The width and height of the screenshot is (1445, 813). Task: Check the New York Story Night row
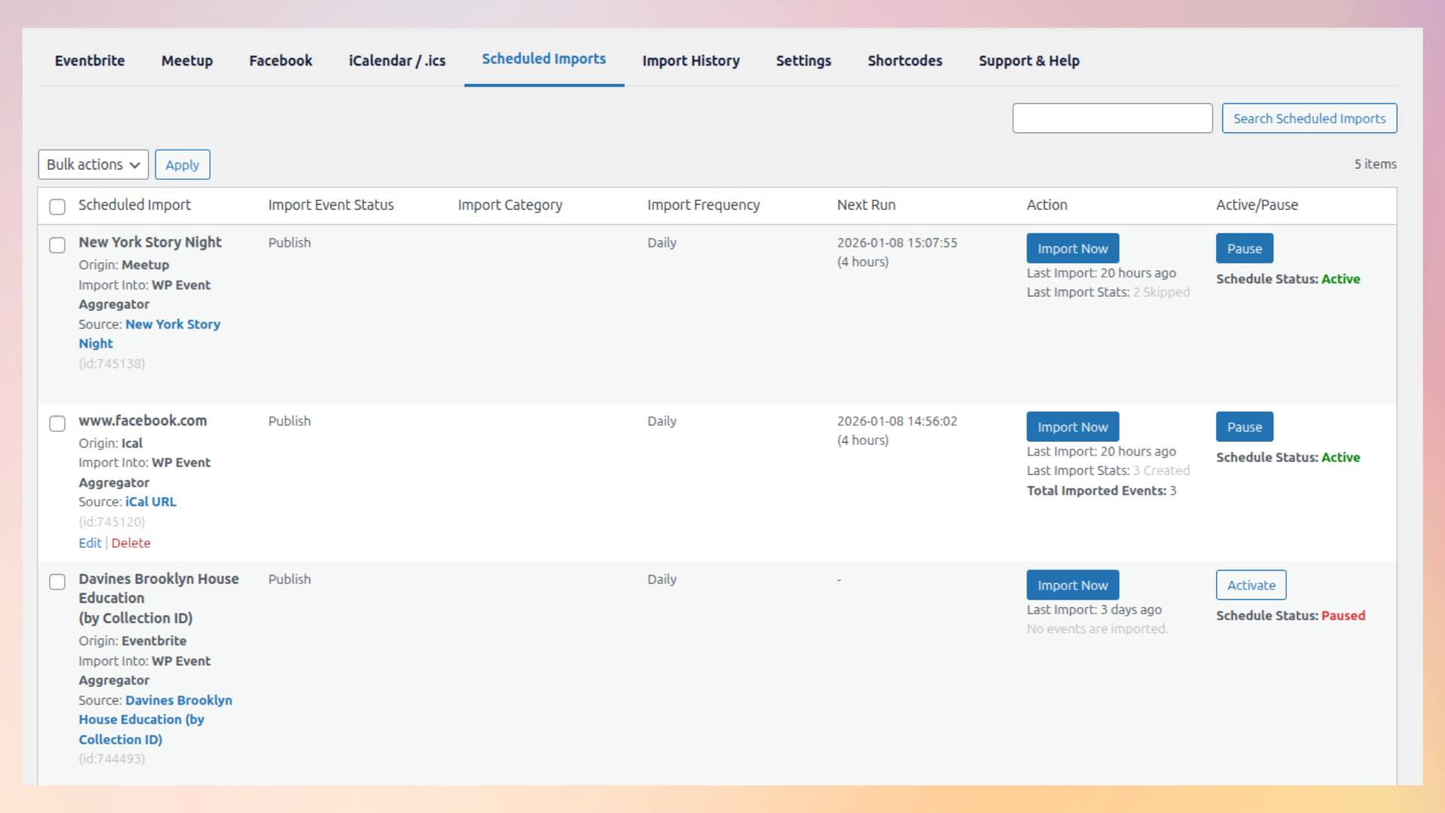click(56, 245)
